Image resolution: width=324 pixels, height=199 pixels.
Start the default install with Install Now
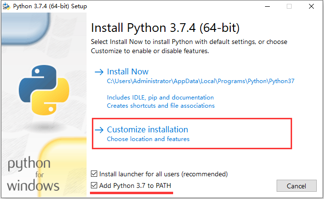click(x=128, y=71)
